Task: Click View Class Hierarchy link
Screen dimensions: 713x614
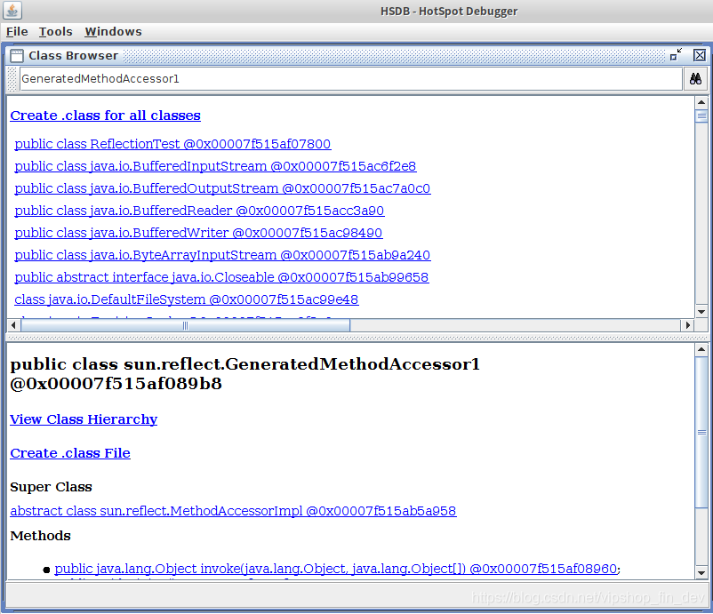Action: (x=84, y=419)
